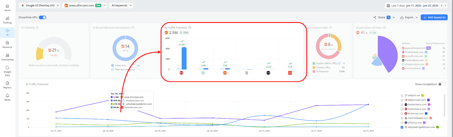Click foodandwine logo under bar chart
453x137 pixels.
(x=268, y=73)
